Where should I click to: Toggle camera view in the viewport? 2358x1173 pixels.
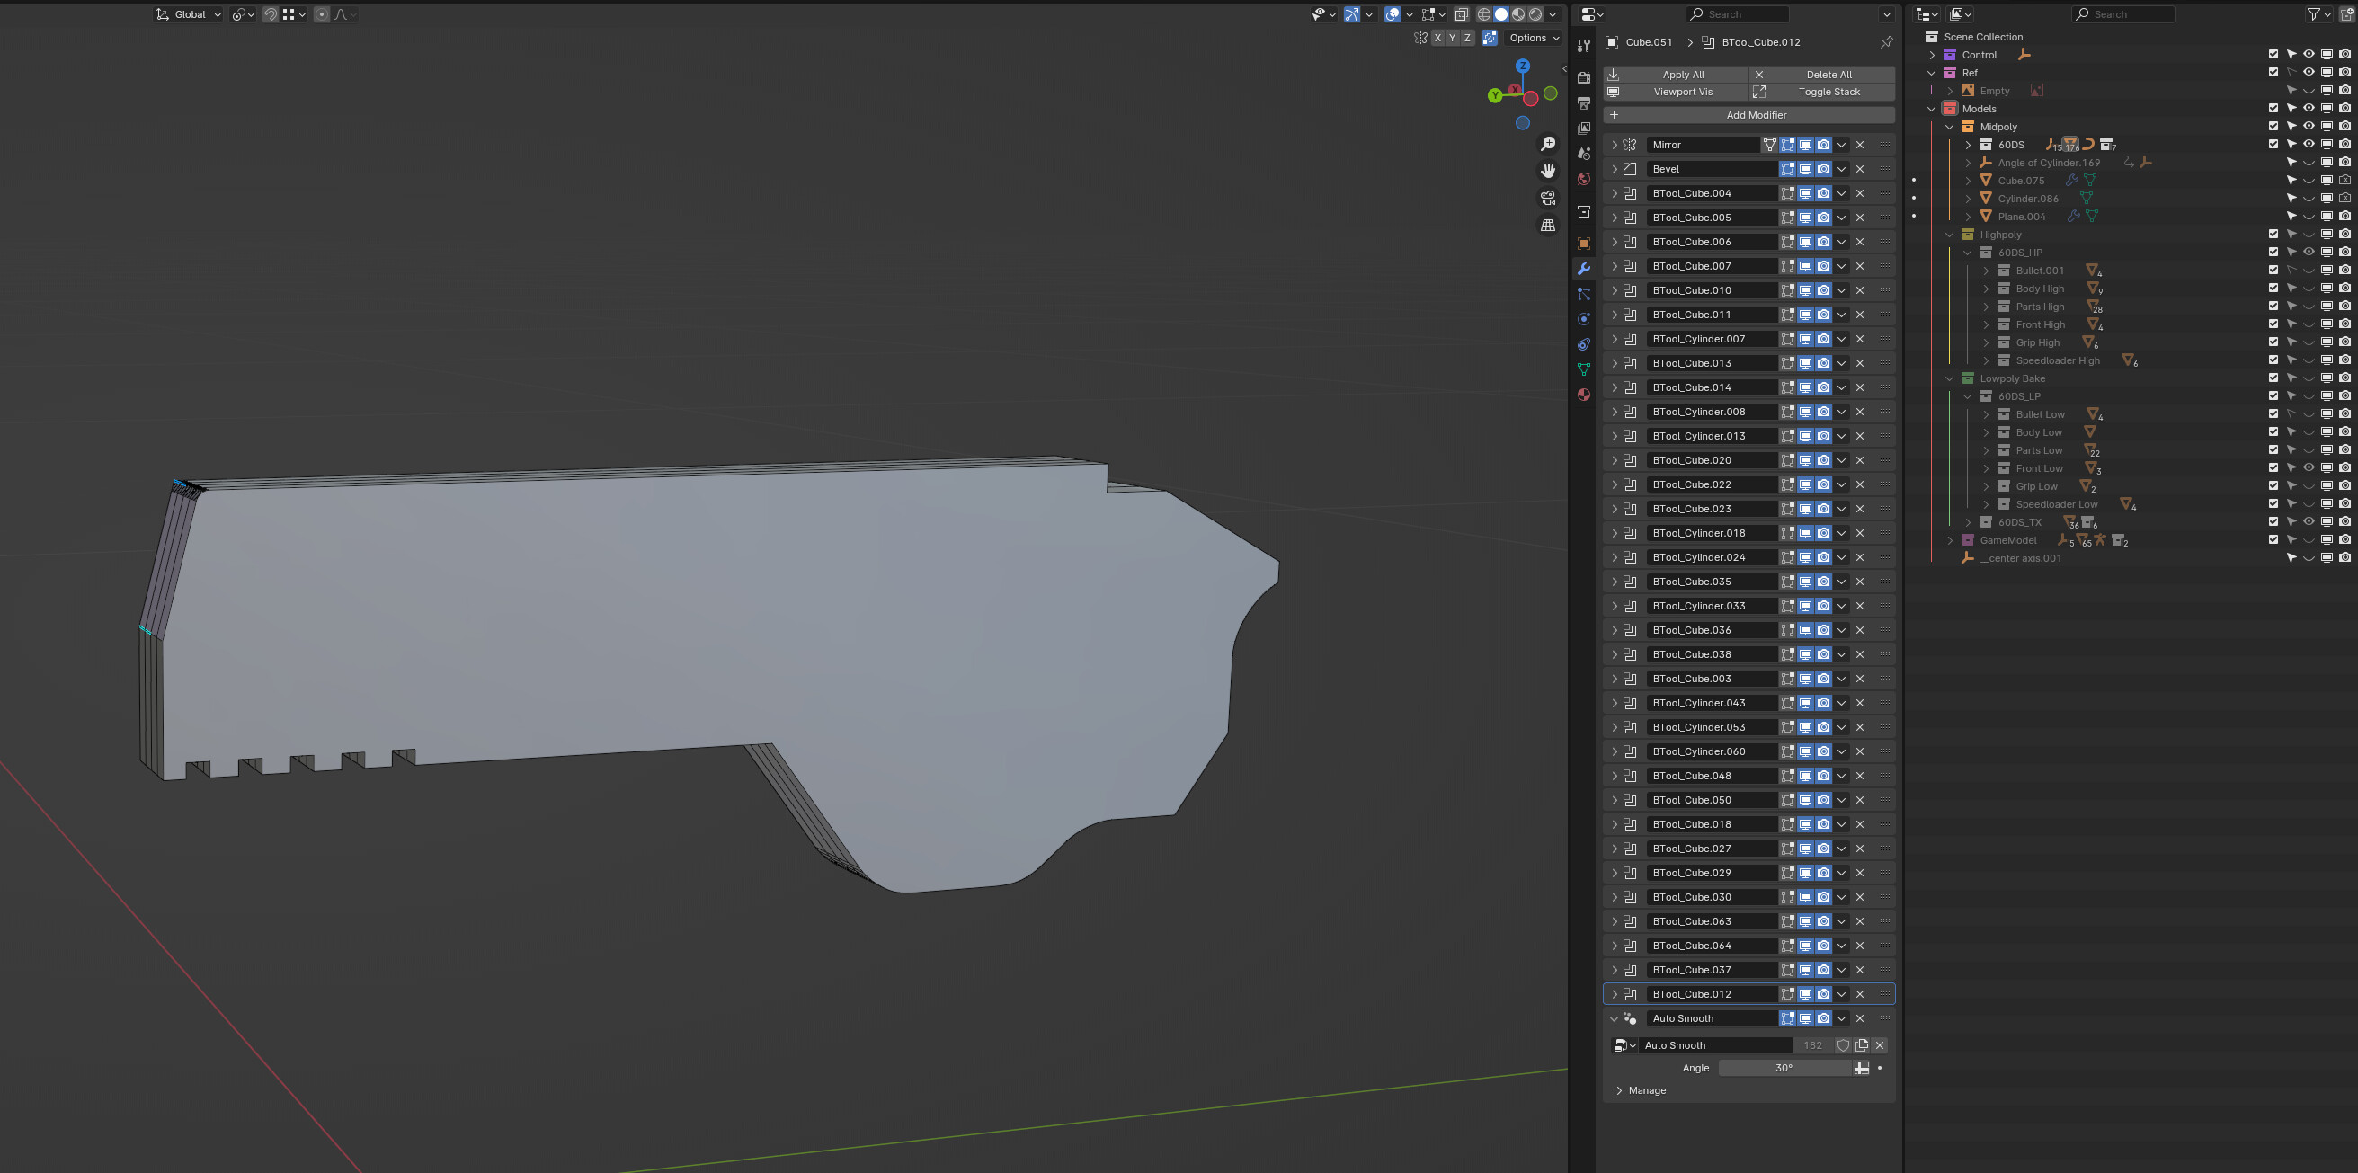1548,198
